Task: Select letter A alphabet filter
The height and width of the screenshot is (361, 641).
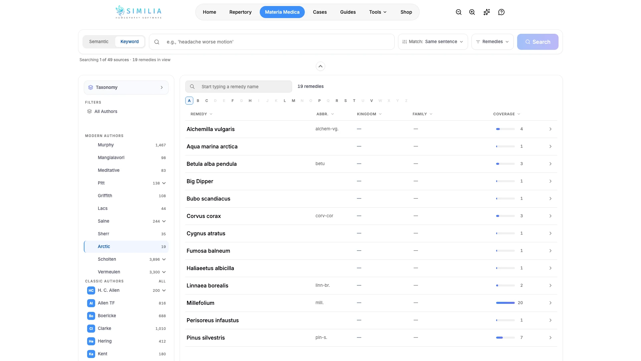Action: tap(189, 101)
